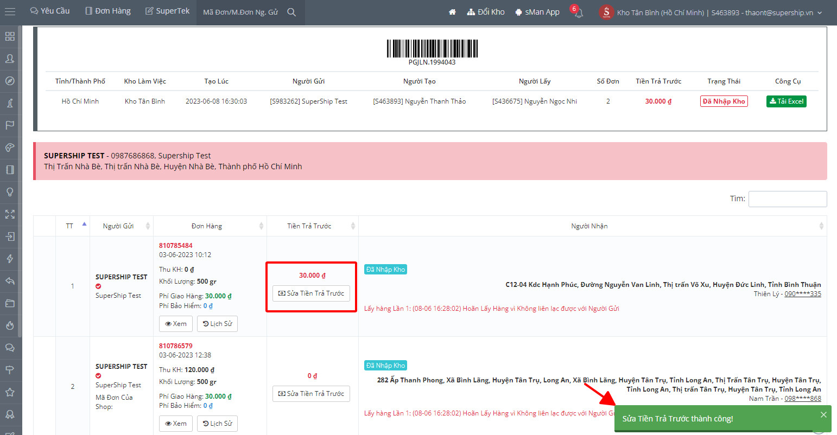This screenshot has width=837, height=435.
Task: Sort table by Đơn Hàng column
Action: pos(210,226)
